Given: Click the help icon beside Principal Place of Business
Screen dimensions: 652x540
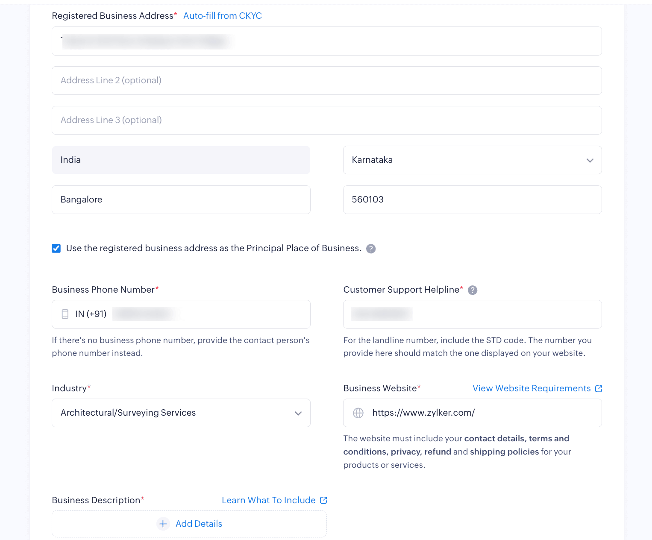Looking at the screenshot, I should tap(371, 249).
